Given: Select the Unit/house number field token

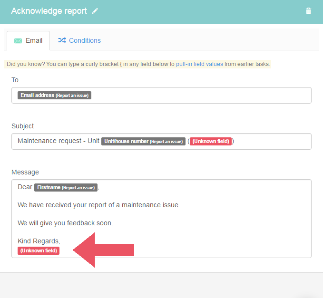Looking at the screenshot, I should tap(143, 141).
